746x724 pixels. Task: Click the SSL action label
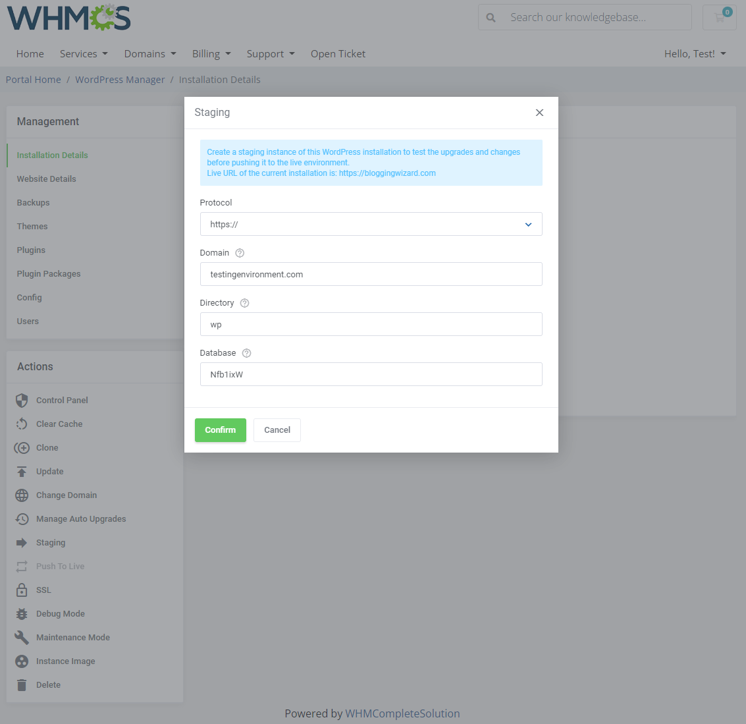[43, 590]
